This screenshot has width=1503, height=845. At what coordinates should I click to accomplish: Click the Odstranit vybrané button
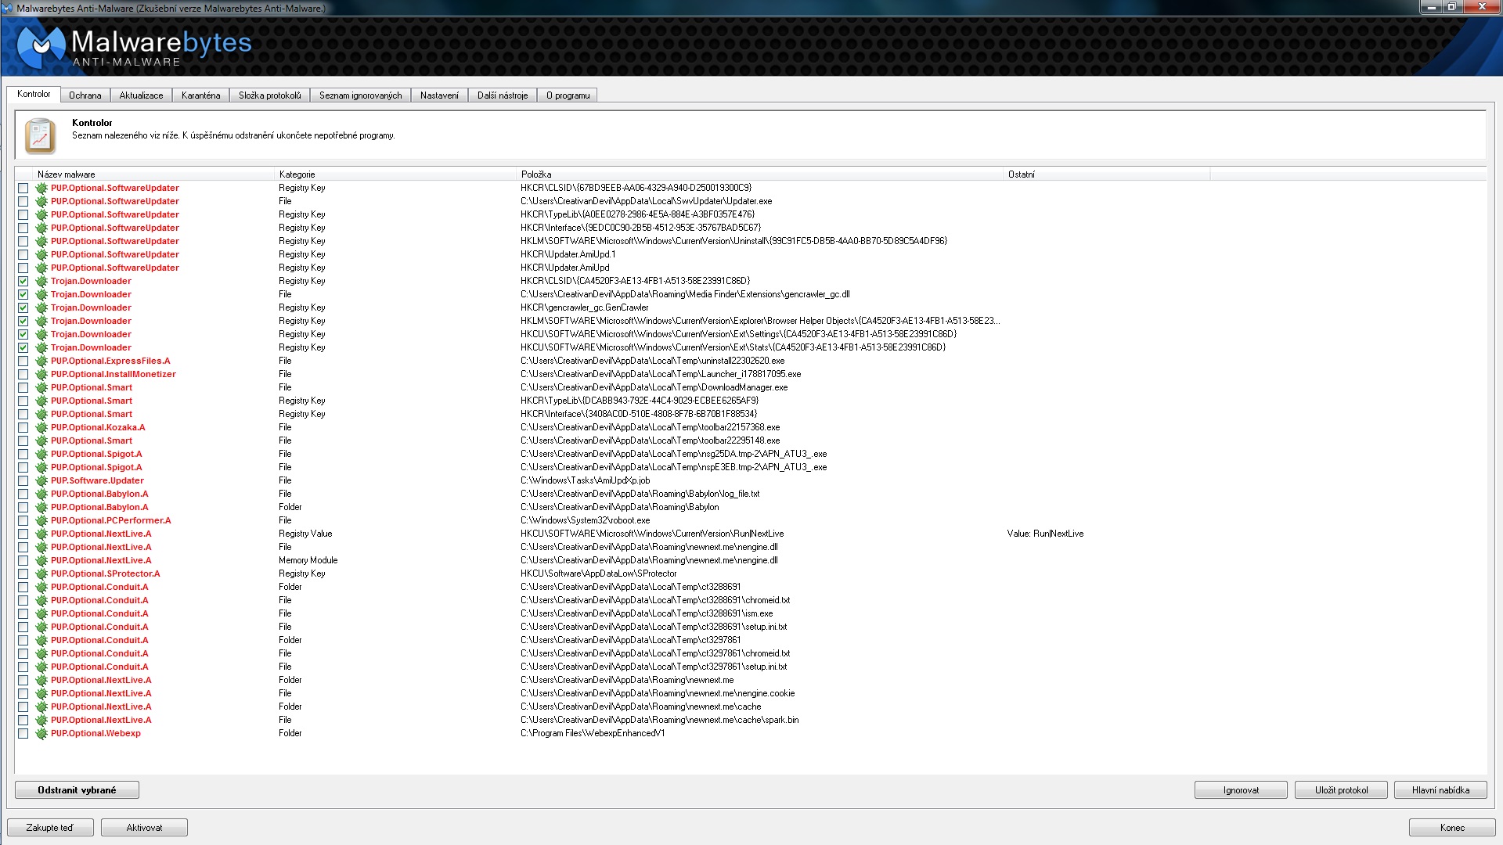(x=77, y=790)
